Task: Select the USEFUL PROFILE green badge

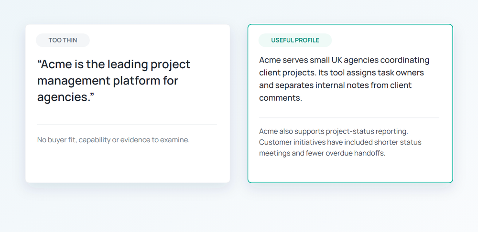Action: pos(295,40)
